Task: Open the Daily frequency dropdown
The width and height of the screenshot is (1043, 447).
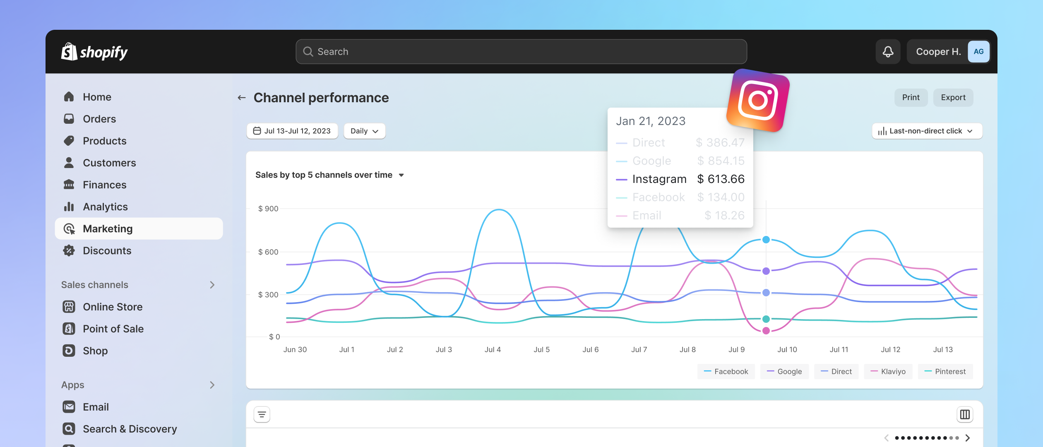Action: (x=364, y=130)
